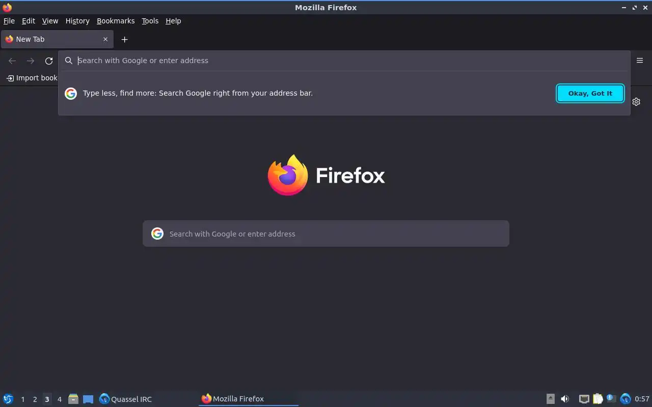Click the center page Google search box
652x407 pixels.
[326, 234]
